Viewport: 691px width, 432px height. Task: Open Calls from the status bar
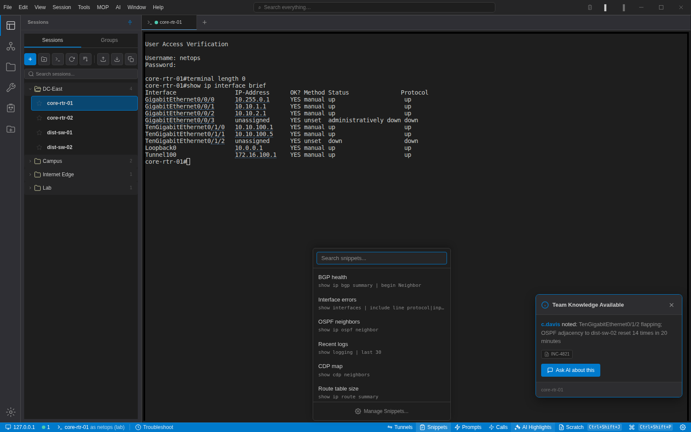tap(498, 427)
